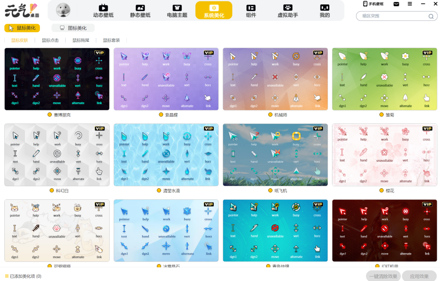Select the 鼠标美化 button
The image size is (440, 281).
click(x=22, y=28)
